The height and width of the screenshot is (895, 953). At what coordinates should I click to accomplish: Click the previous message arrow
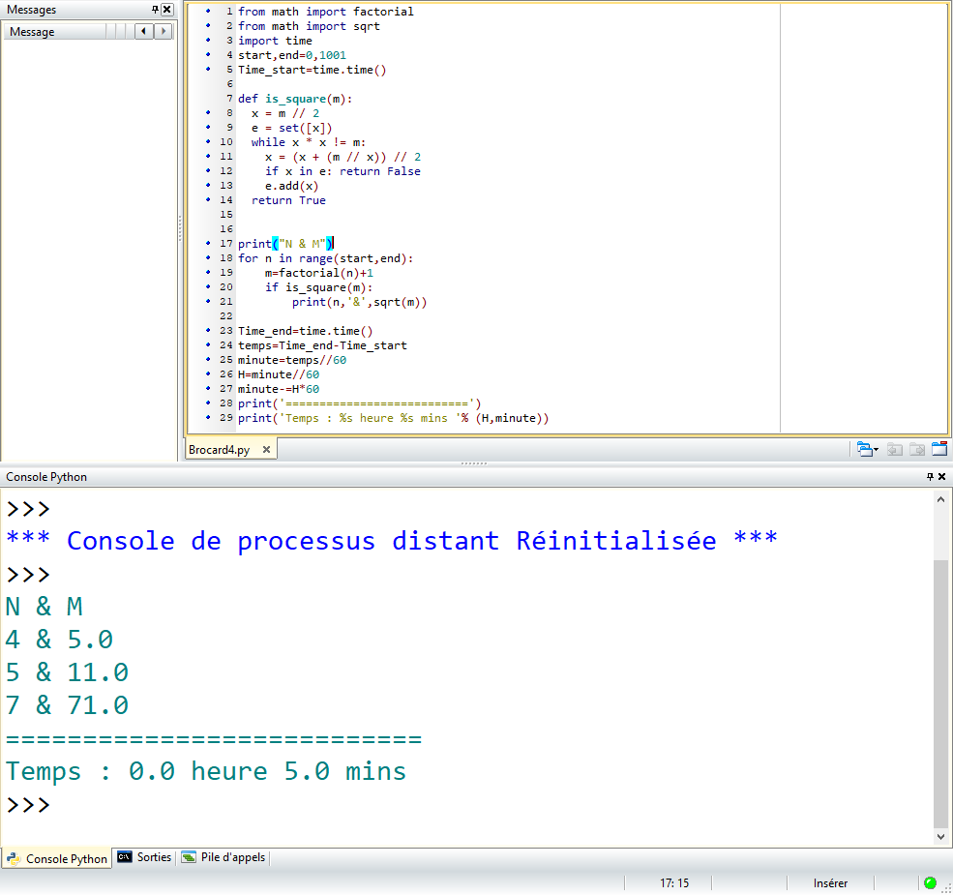click(144, 32)
